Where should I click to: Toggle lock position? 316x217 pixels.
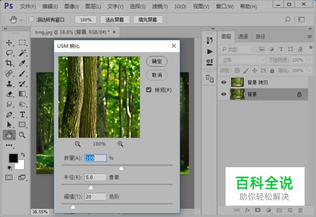tap(254, 71)
